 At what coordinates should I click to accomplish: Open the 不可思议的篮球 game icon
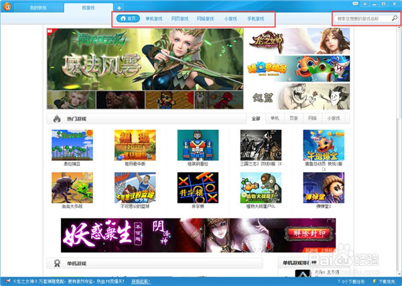point(135,188)
